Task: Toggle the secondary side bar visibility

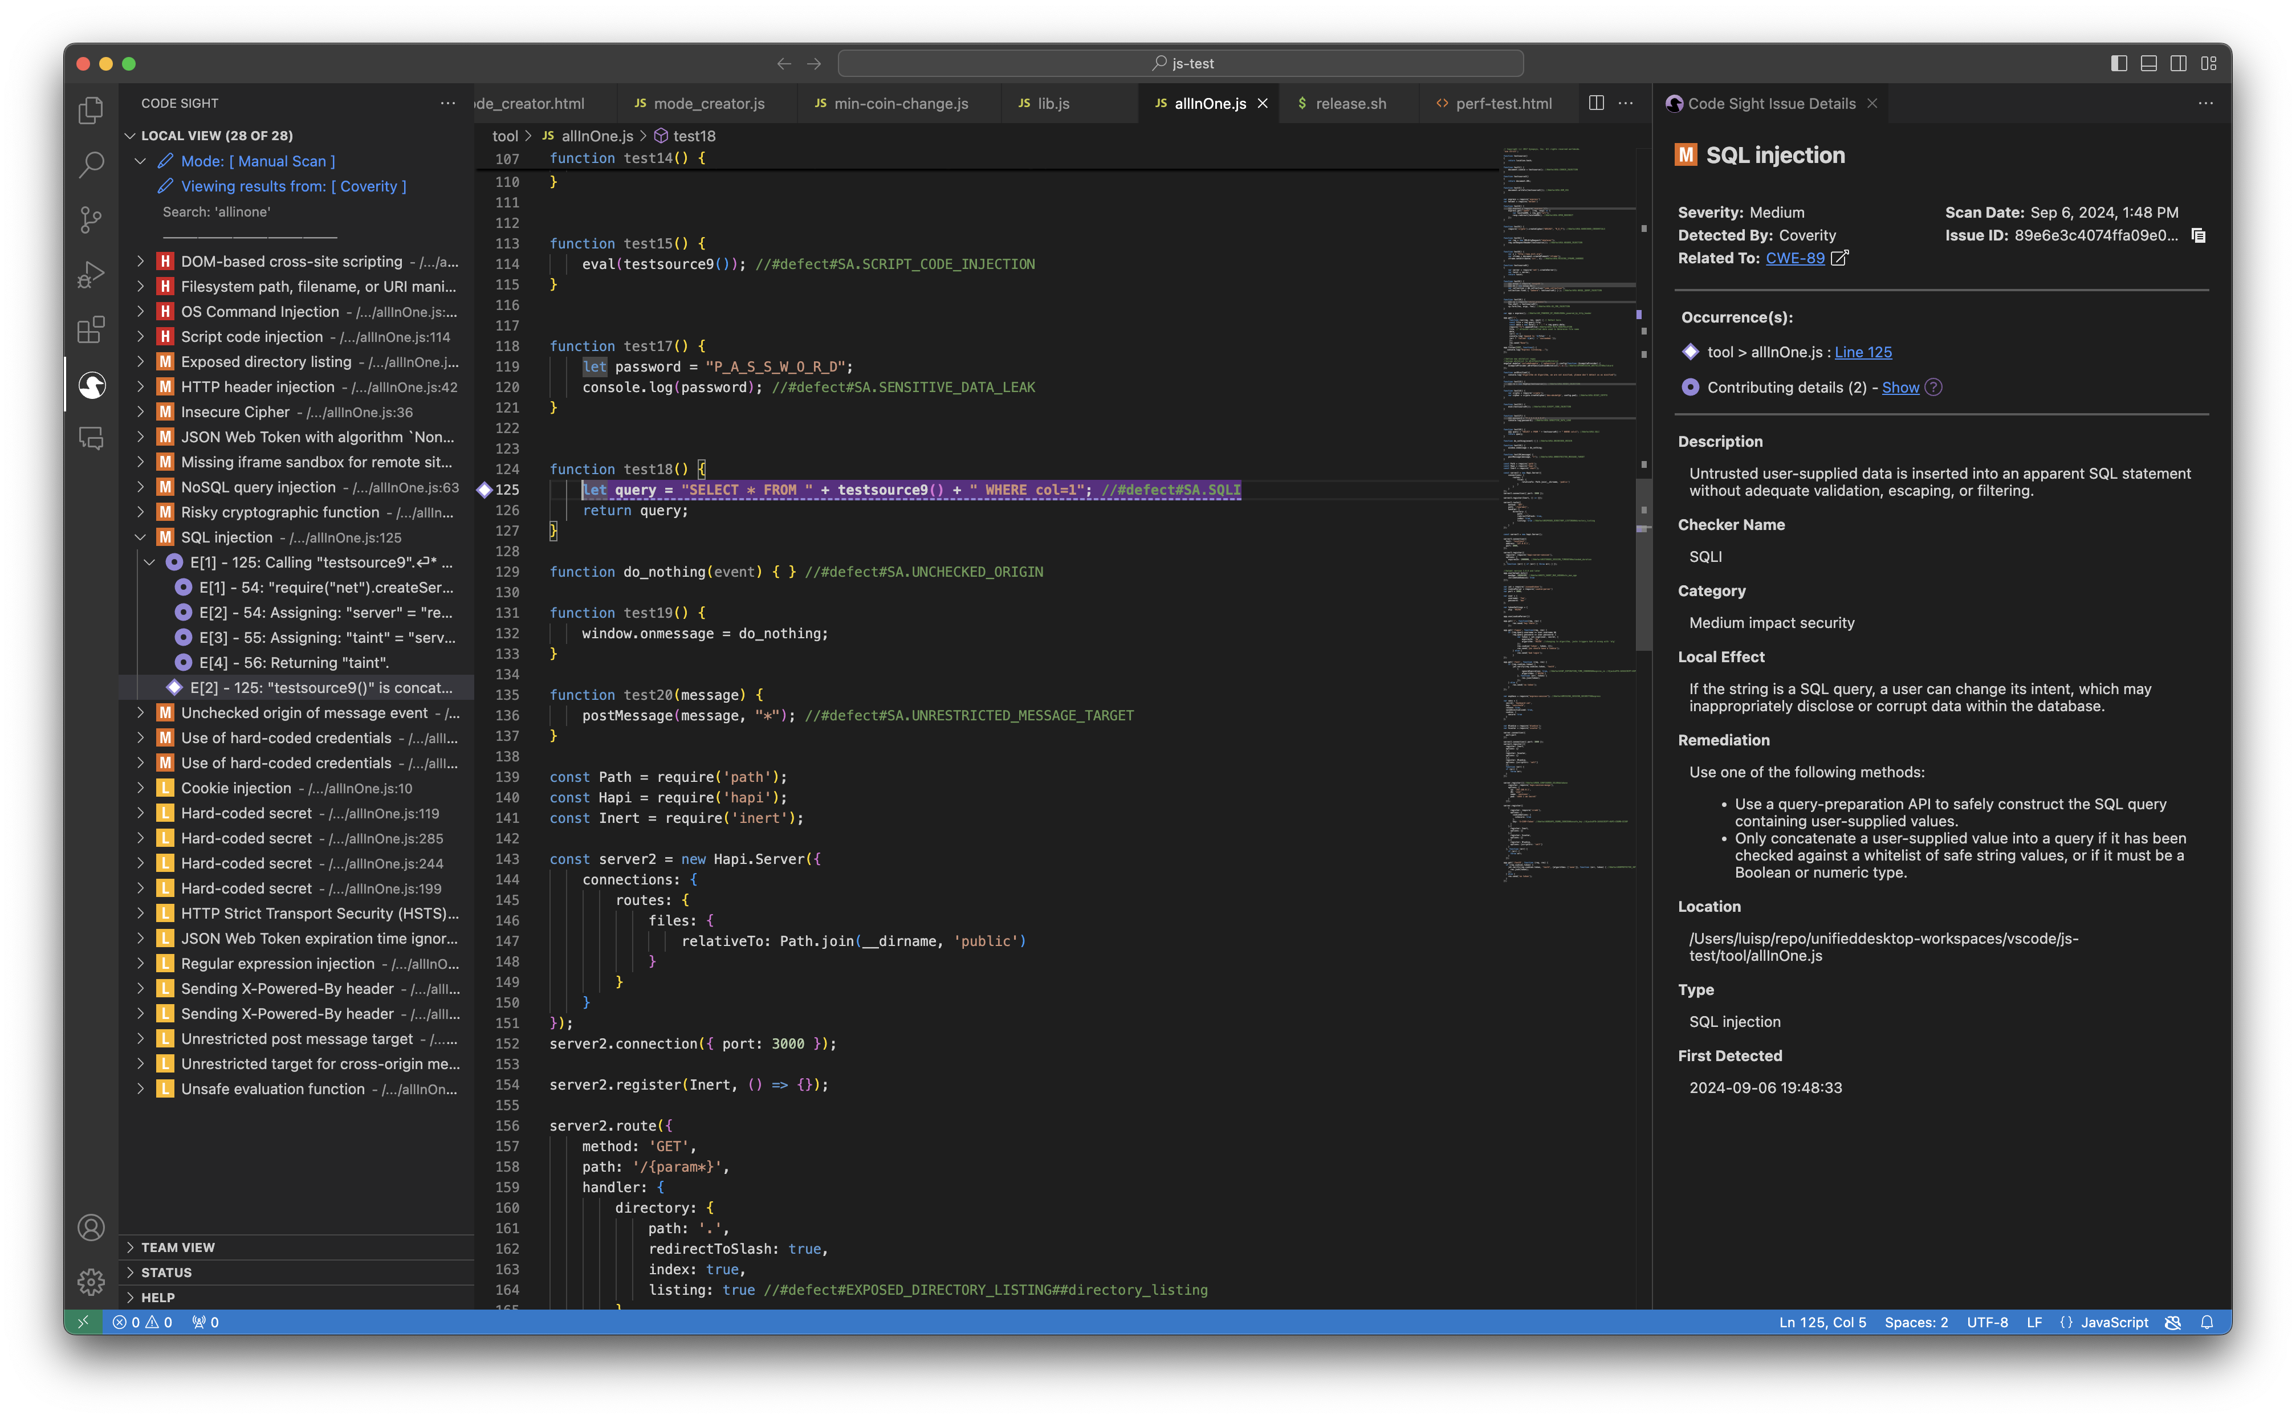Action: click(x=2179, y=64)
